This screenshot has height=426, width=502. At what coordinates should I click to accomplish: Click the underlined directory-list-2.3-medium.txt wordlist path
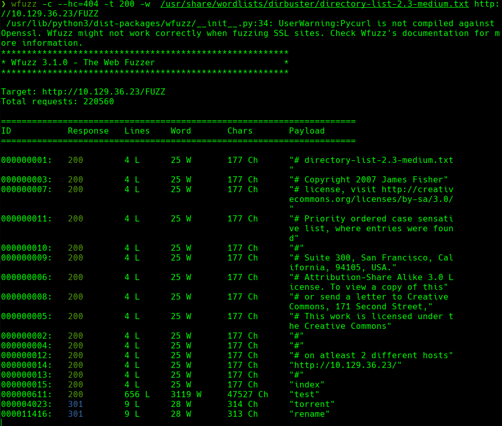(314, 4)
